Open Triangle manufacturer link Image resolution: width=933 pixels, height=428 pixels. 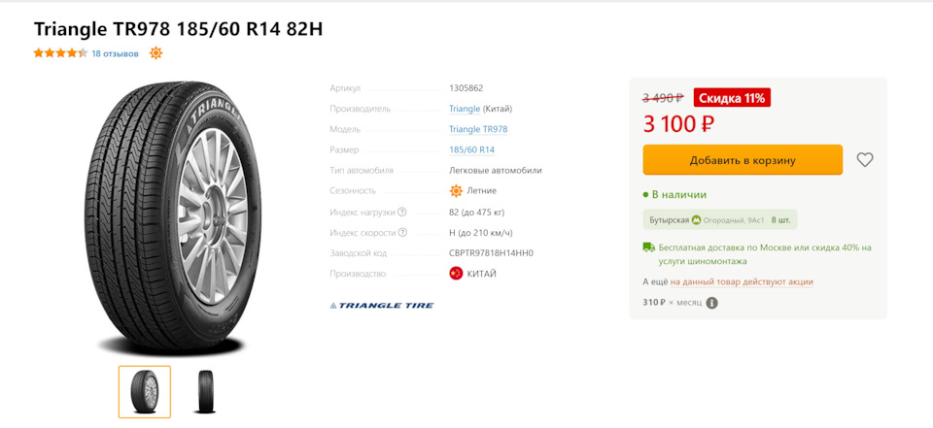[465, 109]
